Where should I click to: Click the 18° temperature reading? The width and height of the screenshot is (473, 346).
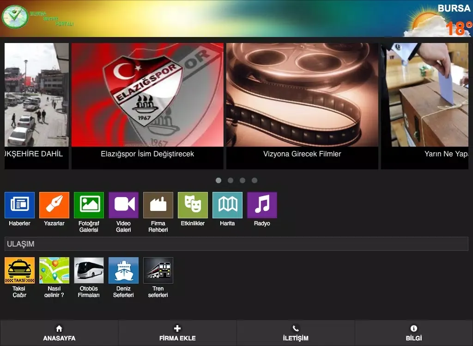[459, 29]
